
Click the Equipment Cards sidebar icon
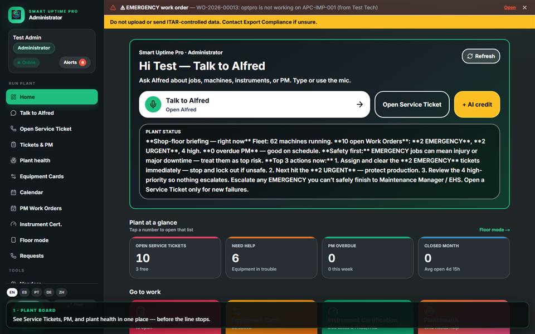coord(13,176)
